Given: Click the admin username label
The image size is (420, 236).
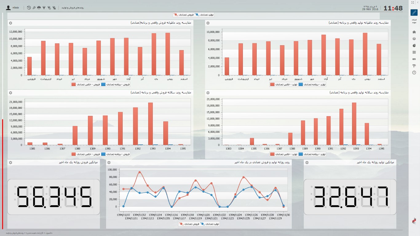Looking at the screenshot, I should click(x=16, y=8).
